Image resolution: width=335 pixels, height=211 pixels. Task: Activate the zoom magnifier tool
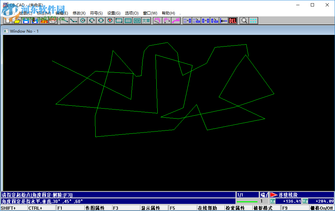244,20
